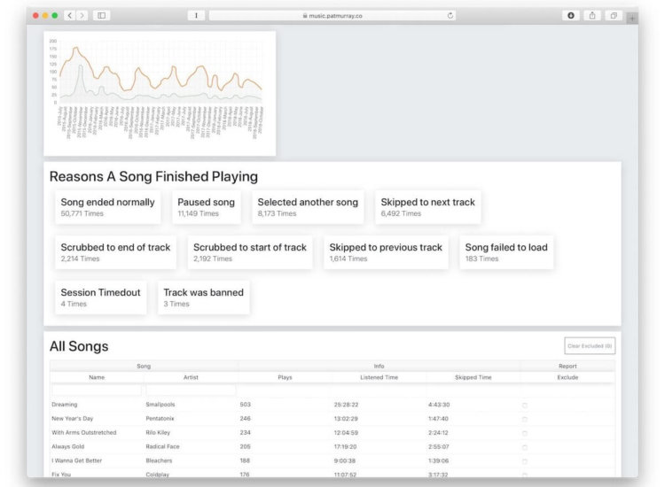665x487 pixels.
Task: Go back with Safari's back arrow
Action: (x=70, y=16)
